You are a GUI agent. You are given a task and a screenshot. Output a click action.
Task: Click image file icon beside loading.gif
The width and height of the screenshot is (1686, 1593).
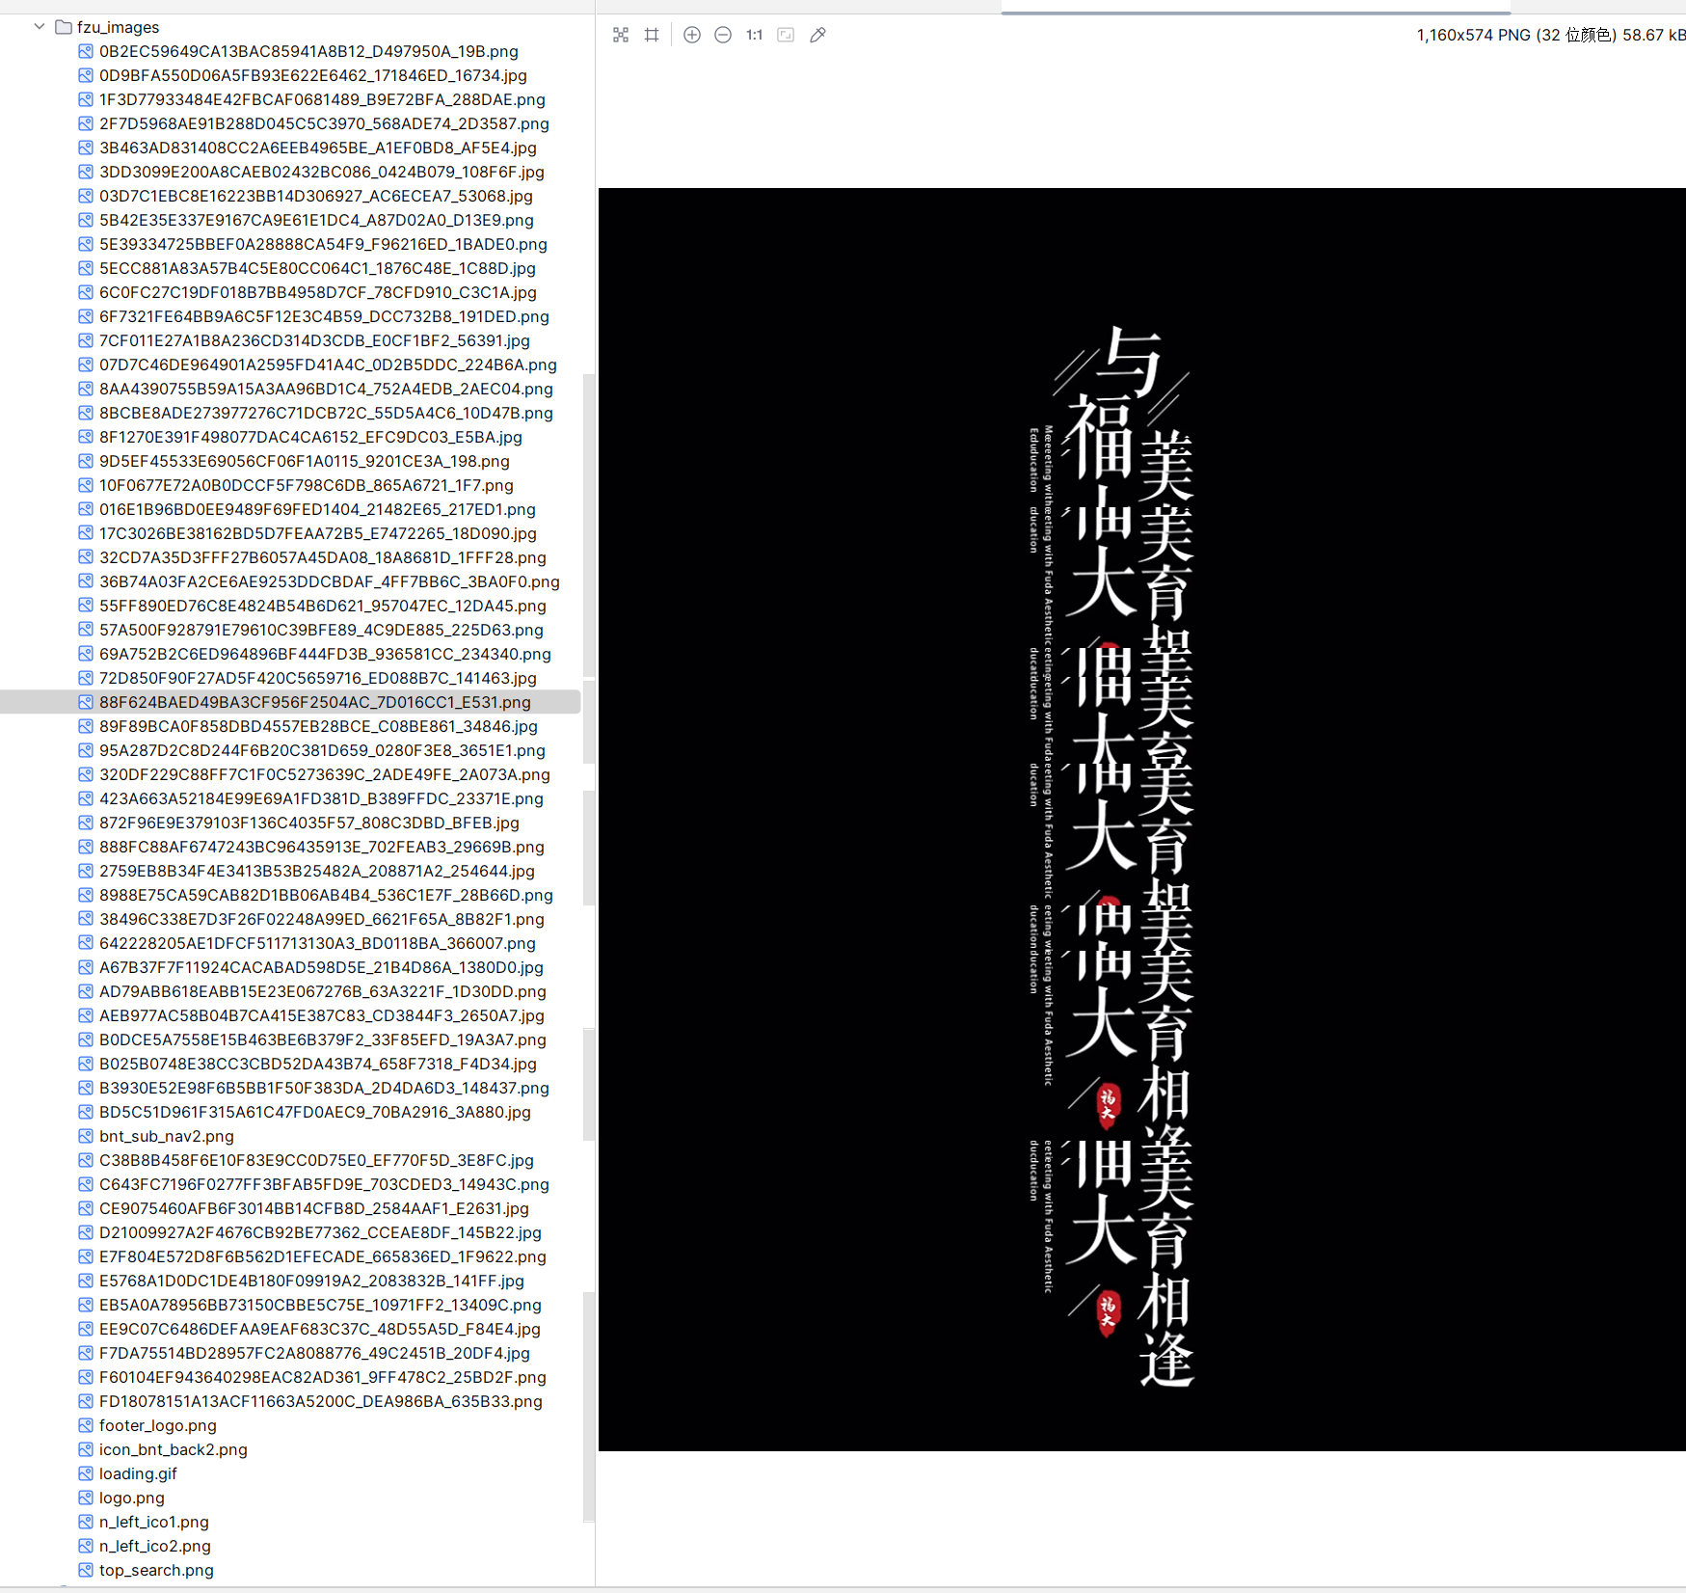[86, 1473]
